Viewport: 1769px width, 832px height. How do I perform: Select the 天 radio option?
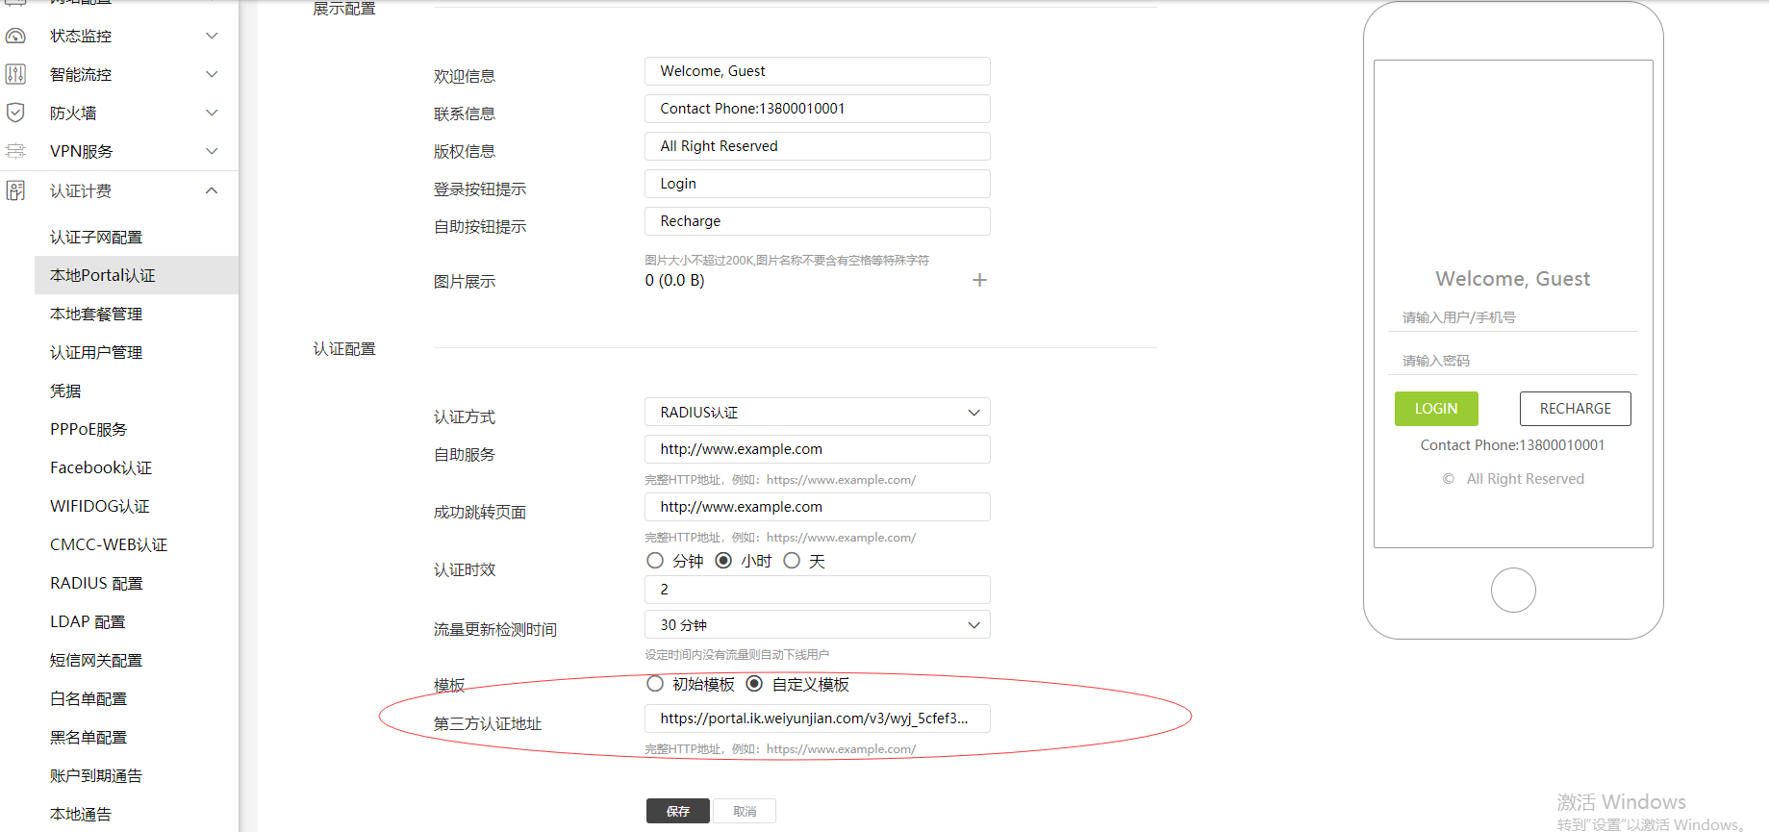pos(792,561)
